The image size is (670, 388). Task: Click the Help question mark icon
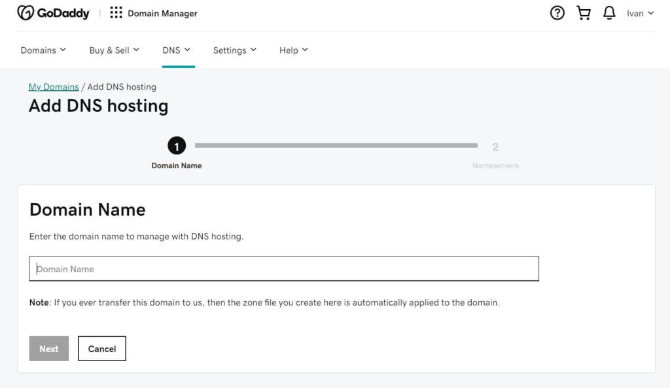[557, 12]
